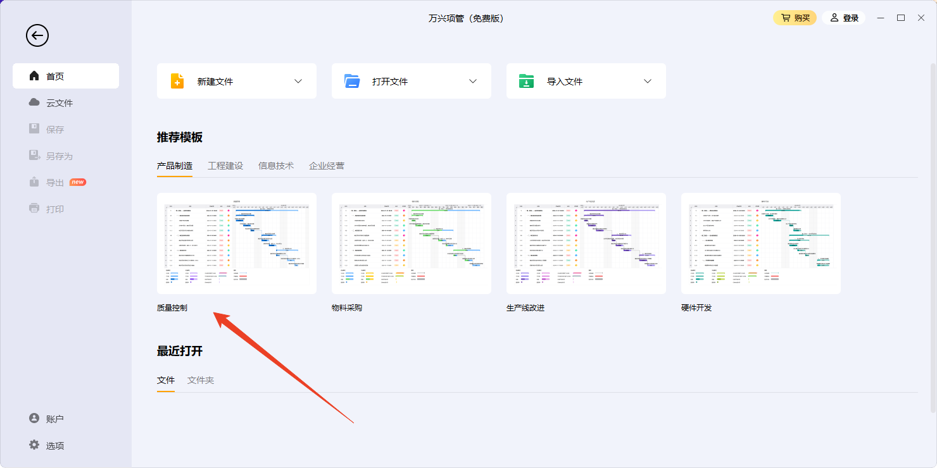Click the new file yellow icon

177,81
